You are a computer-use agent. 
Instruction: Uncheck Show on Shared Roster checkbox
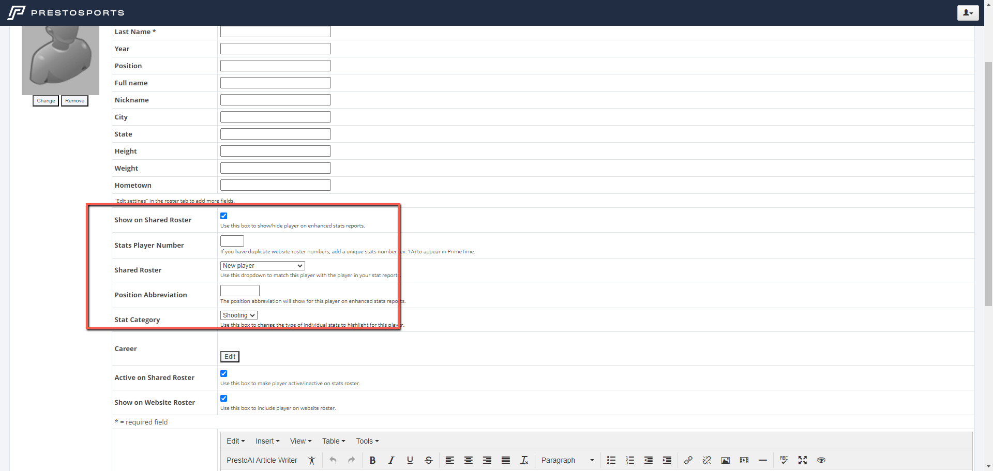point(224,216)
